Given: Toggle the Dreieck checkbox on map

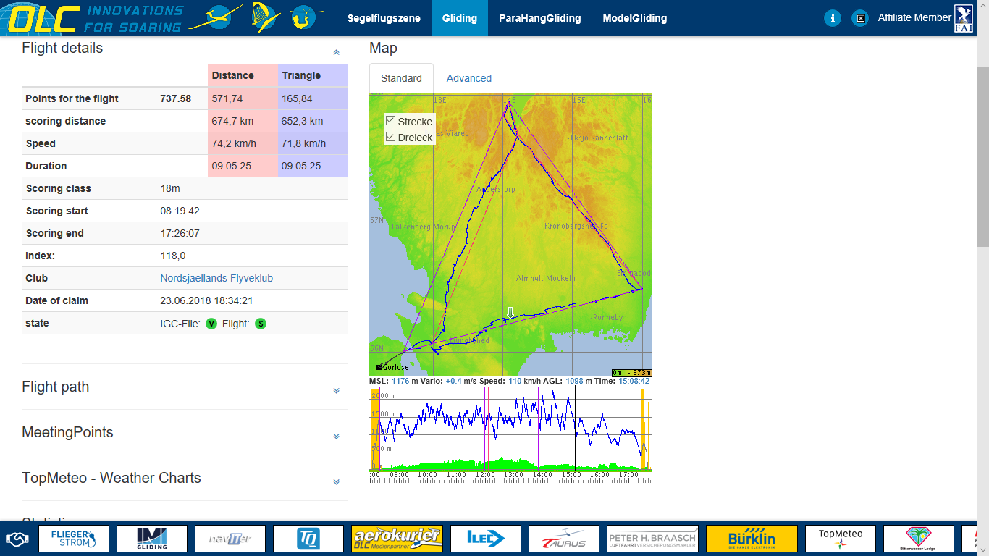Looking at the screenshot, I should coord(391,137).
